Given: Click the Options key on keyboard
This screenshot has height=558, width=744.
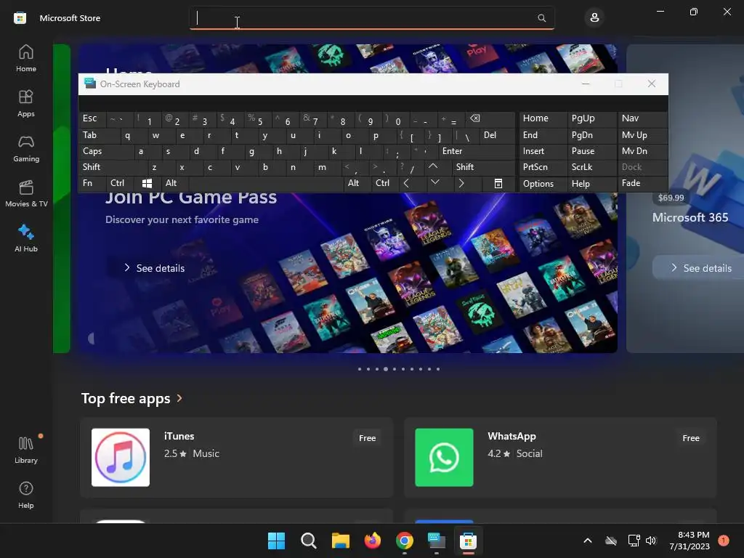Looking at the screenshot, I should click(x=543, y=184).
